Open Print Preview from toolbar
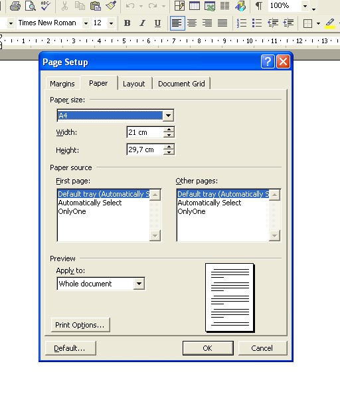340x400 pixels. coord(31,5)
